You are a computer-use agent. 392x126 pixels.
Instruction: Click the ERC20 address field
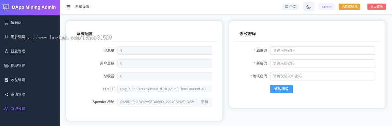[165, 89]
